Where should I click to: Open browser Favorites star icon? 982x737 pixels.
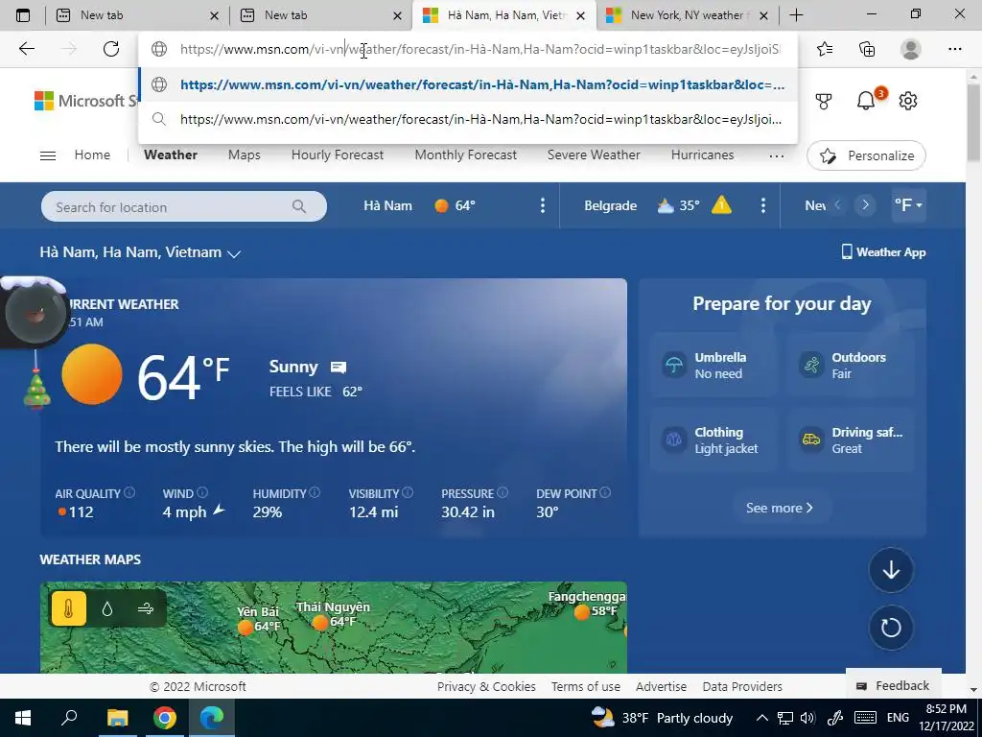[825, 49]
